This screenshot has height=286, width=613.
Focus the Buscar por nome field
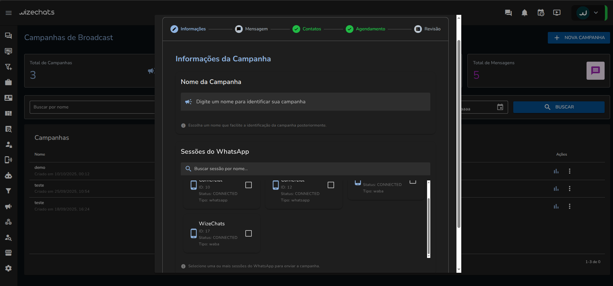[92, 107]
